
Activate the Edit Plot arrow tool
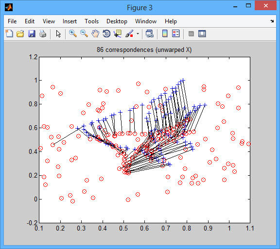tap(58, 33)
